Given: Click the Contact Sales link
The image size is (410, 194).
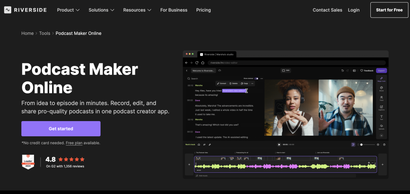Looking at the screenshot, I should coord(328,10).
